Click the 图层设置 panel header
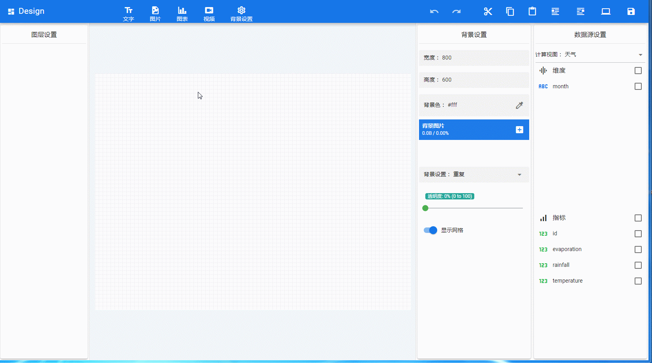The width and height of the screenshot is (652, 363). [44, 35]
